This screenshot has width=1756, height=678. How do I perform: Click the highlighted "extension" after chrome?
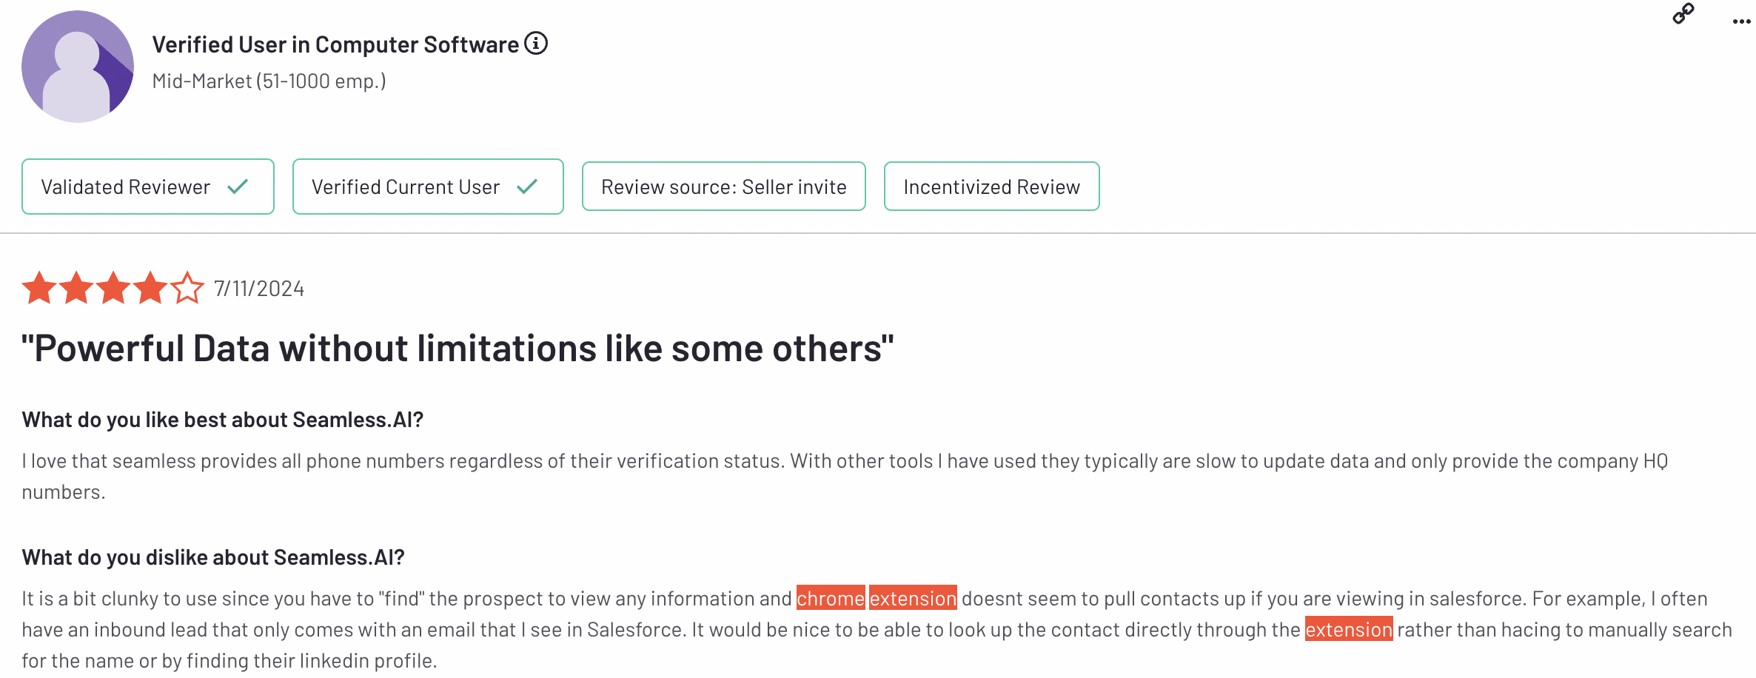point(913,598)
